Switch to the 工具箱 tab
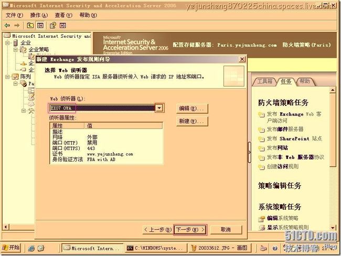 264,81
